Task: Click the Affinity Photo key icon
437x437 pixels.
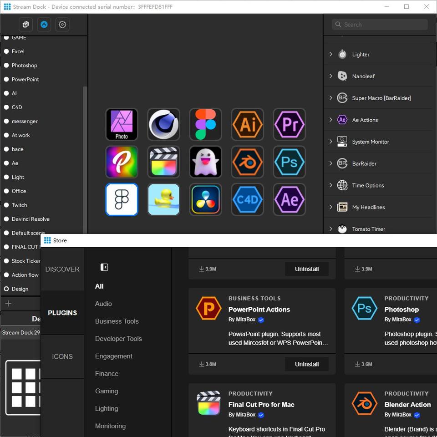Action: click(x=122, y=124)
